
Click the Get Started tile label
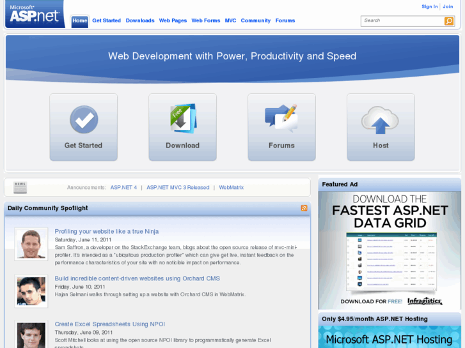point(83,146)
